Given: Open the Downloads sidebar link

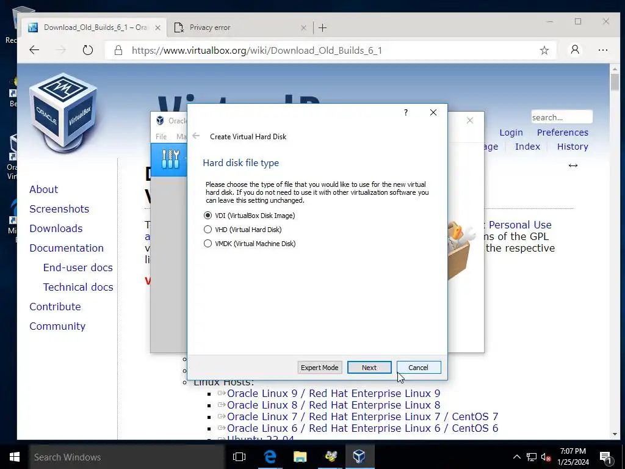Looking at the screenshot, I should pos(56,228).
